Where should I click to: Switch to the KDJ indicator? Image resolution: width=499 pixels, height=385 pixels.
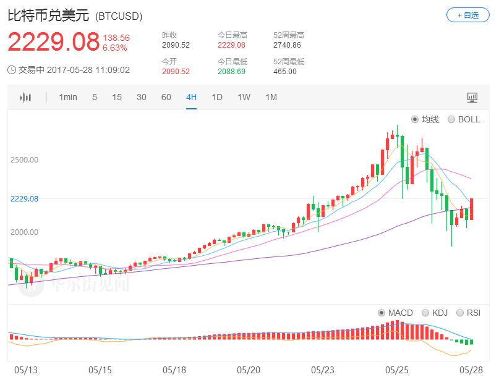pos(425,313)
